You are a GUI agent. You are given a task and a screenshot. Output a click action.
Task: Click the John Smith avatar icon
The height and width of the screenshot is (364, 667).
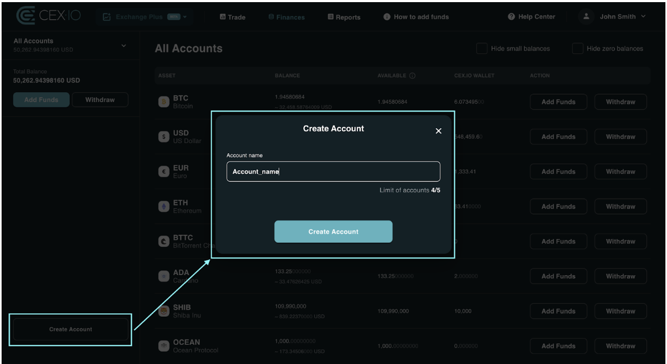click(586, 16)
